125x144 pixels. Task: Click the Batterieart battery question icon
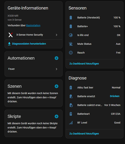[x=71, y=114]
